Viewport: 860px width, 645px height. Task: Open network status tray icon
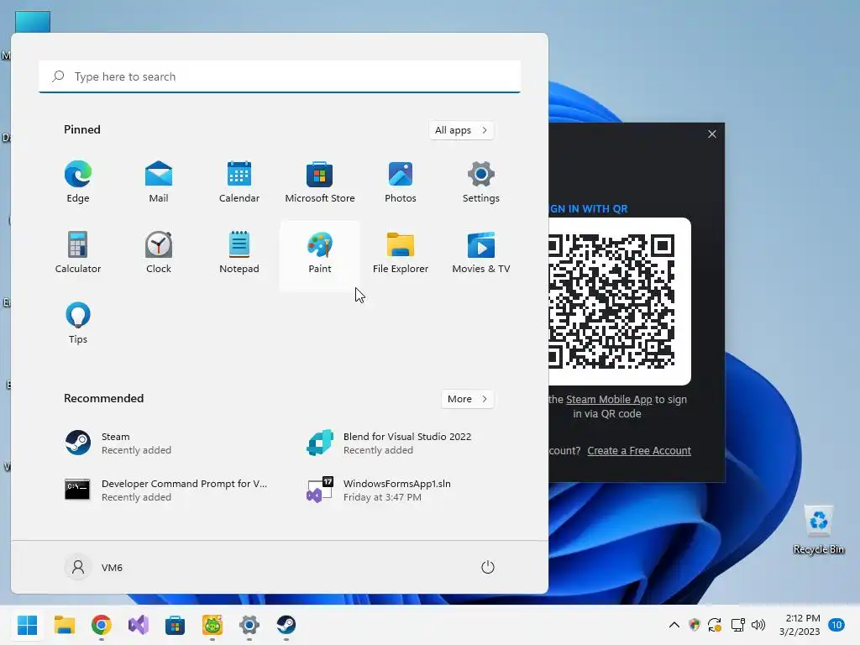[x=737, y=625]
